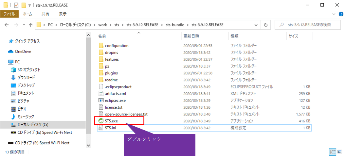The image size is (345, 156).
Task: Click the artifacts.xml file icon
Action: click(101, 94)
